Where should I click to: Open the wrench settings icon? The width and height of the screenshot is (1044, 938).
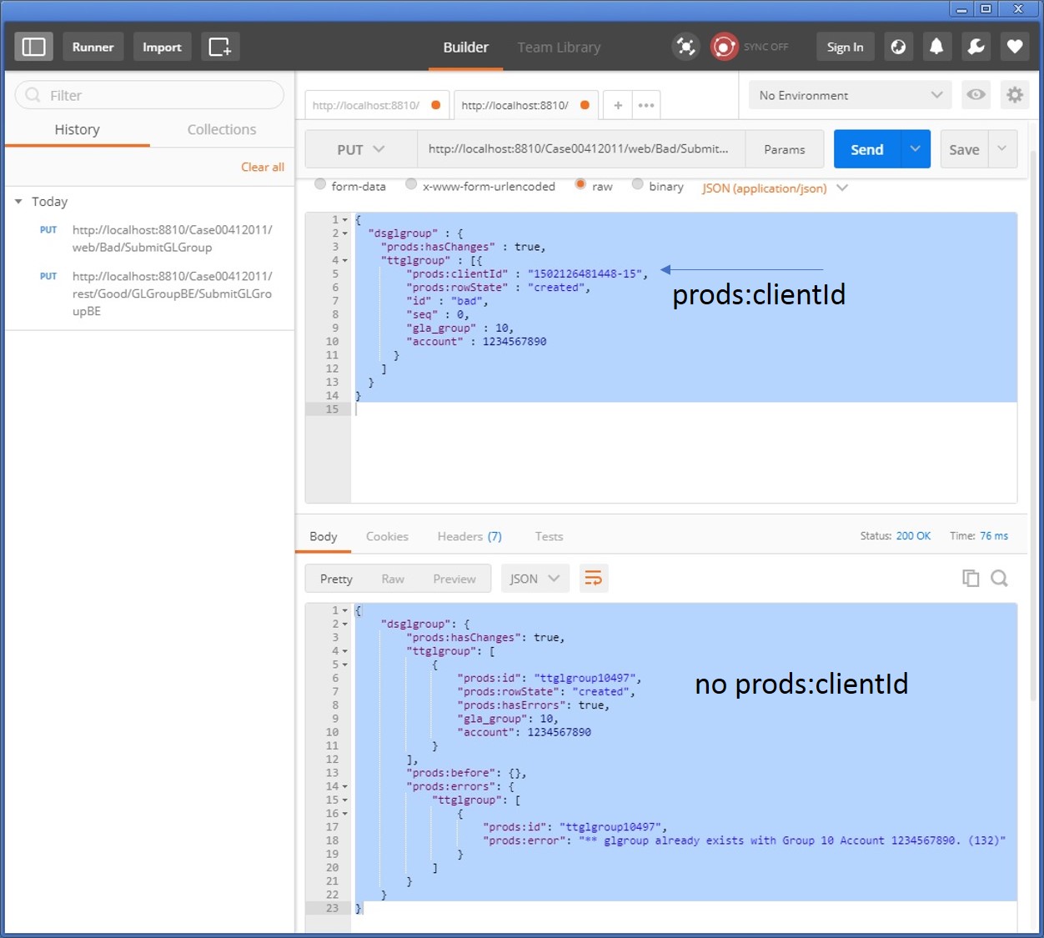(976, 47)
